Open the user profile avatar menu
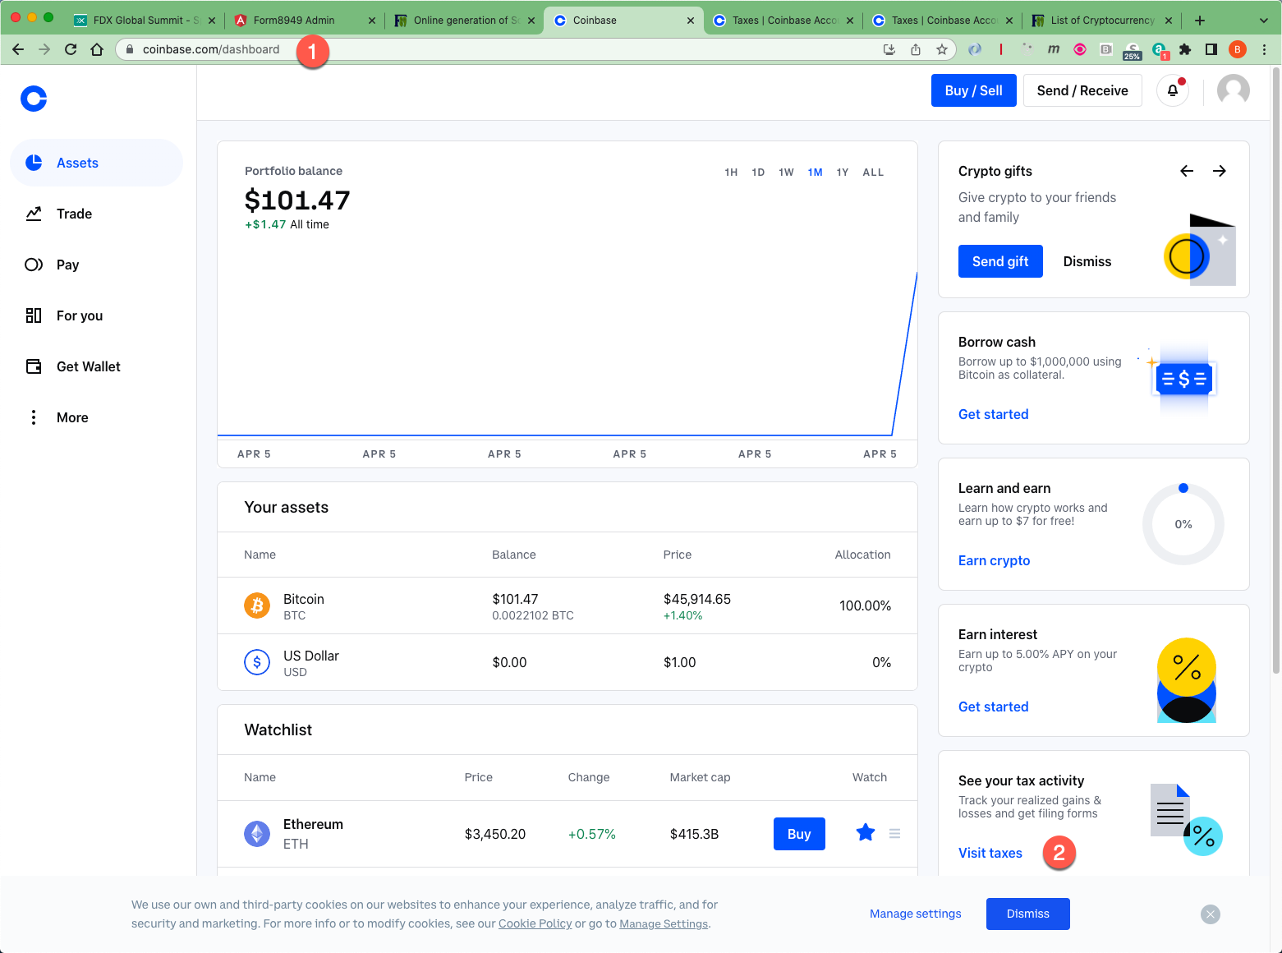 [x=1233, y=90]
